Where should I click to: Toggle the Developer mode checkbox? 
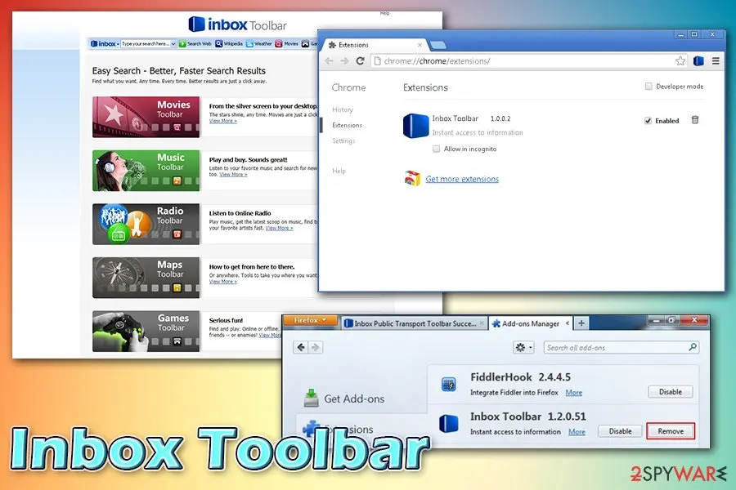pyautogui.click(x=648, y=87)
